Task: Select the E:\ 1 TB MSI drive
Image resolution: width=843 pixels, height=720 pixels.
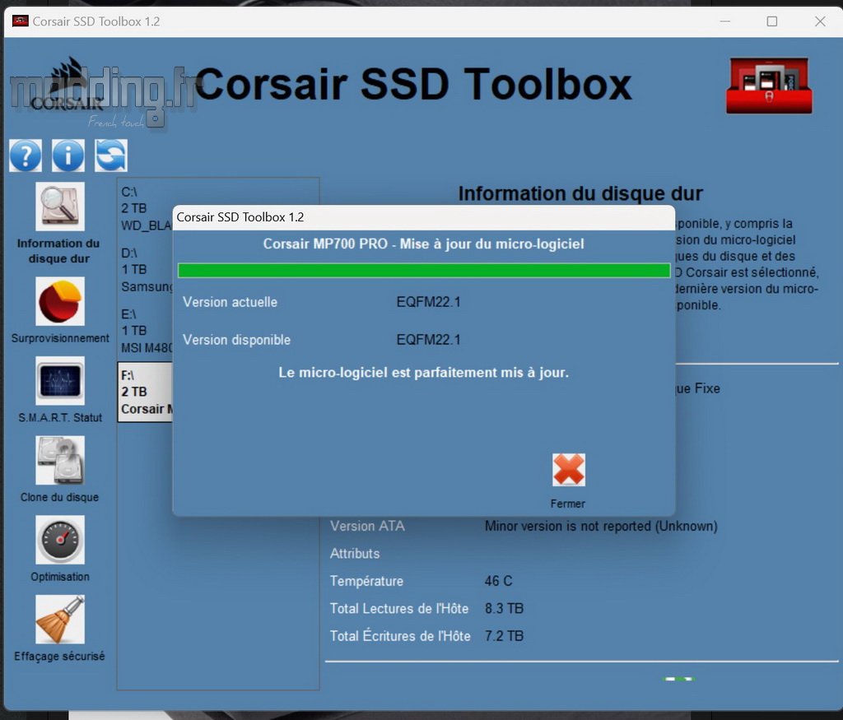Action: tap(145, 331)
